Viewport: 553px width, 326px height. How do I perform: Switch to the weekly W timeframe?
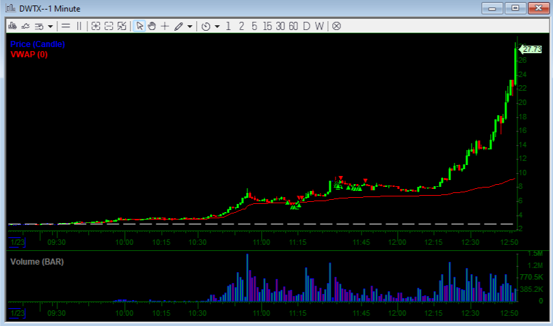(319, 26)
